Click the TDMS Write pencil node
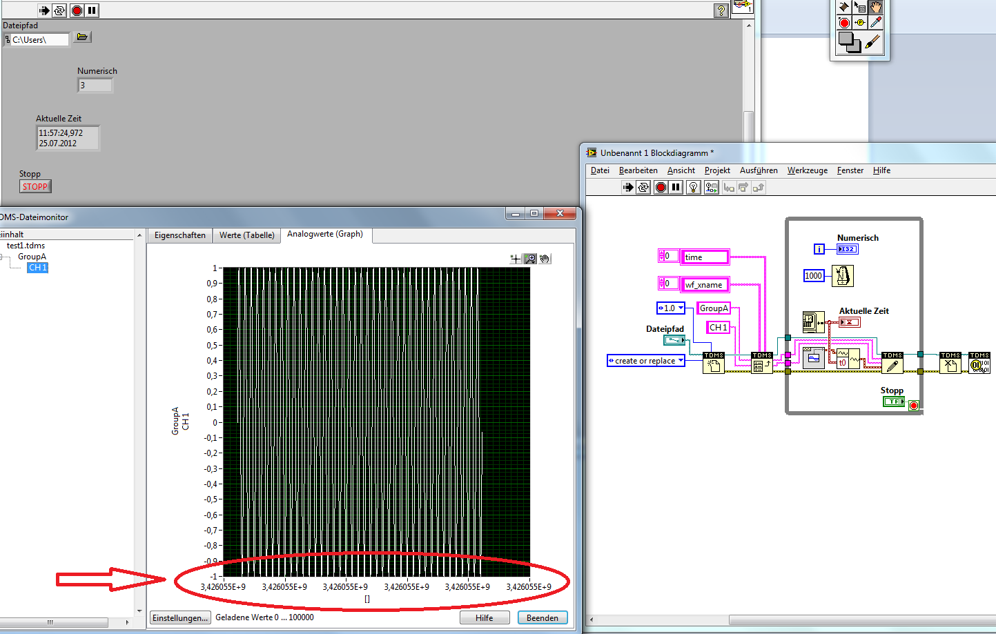 pyautogui.click(x=892, y=362)
